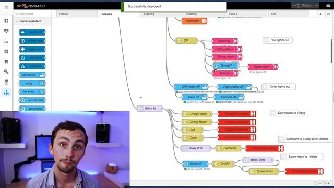Switch to the Heating flow tab
The image size is (334, 188).
pos(204,14)
